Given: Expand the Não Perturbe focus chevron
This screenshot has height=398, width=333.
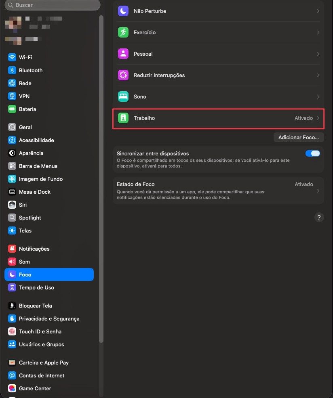Looking at the screenshot, I should pos(318,11).
